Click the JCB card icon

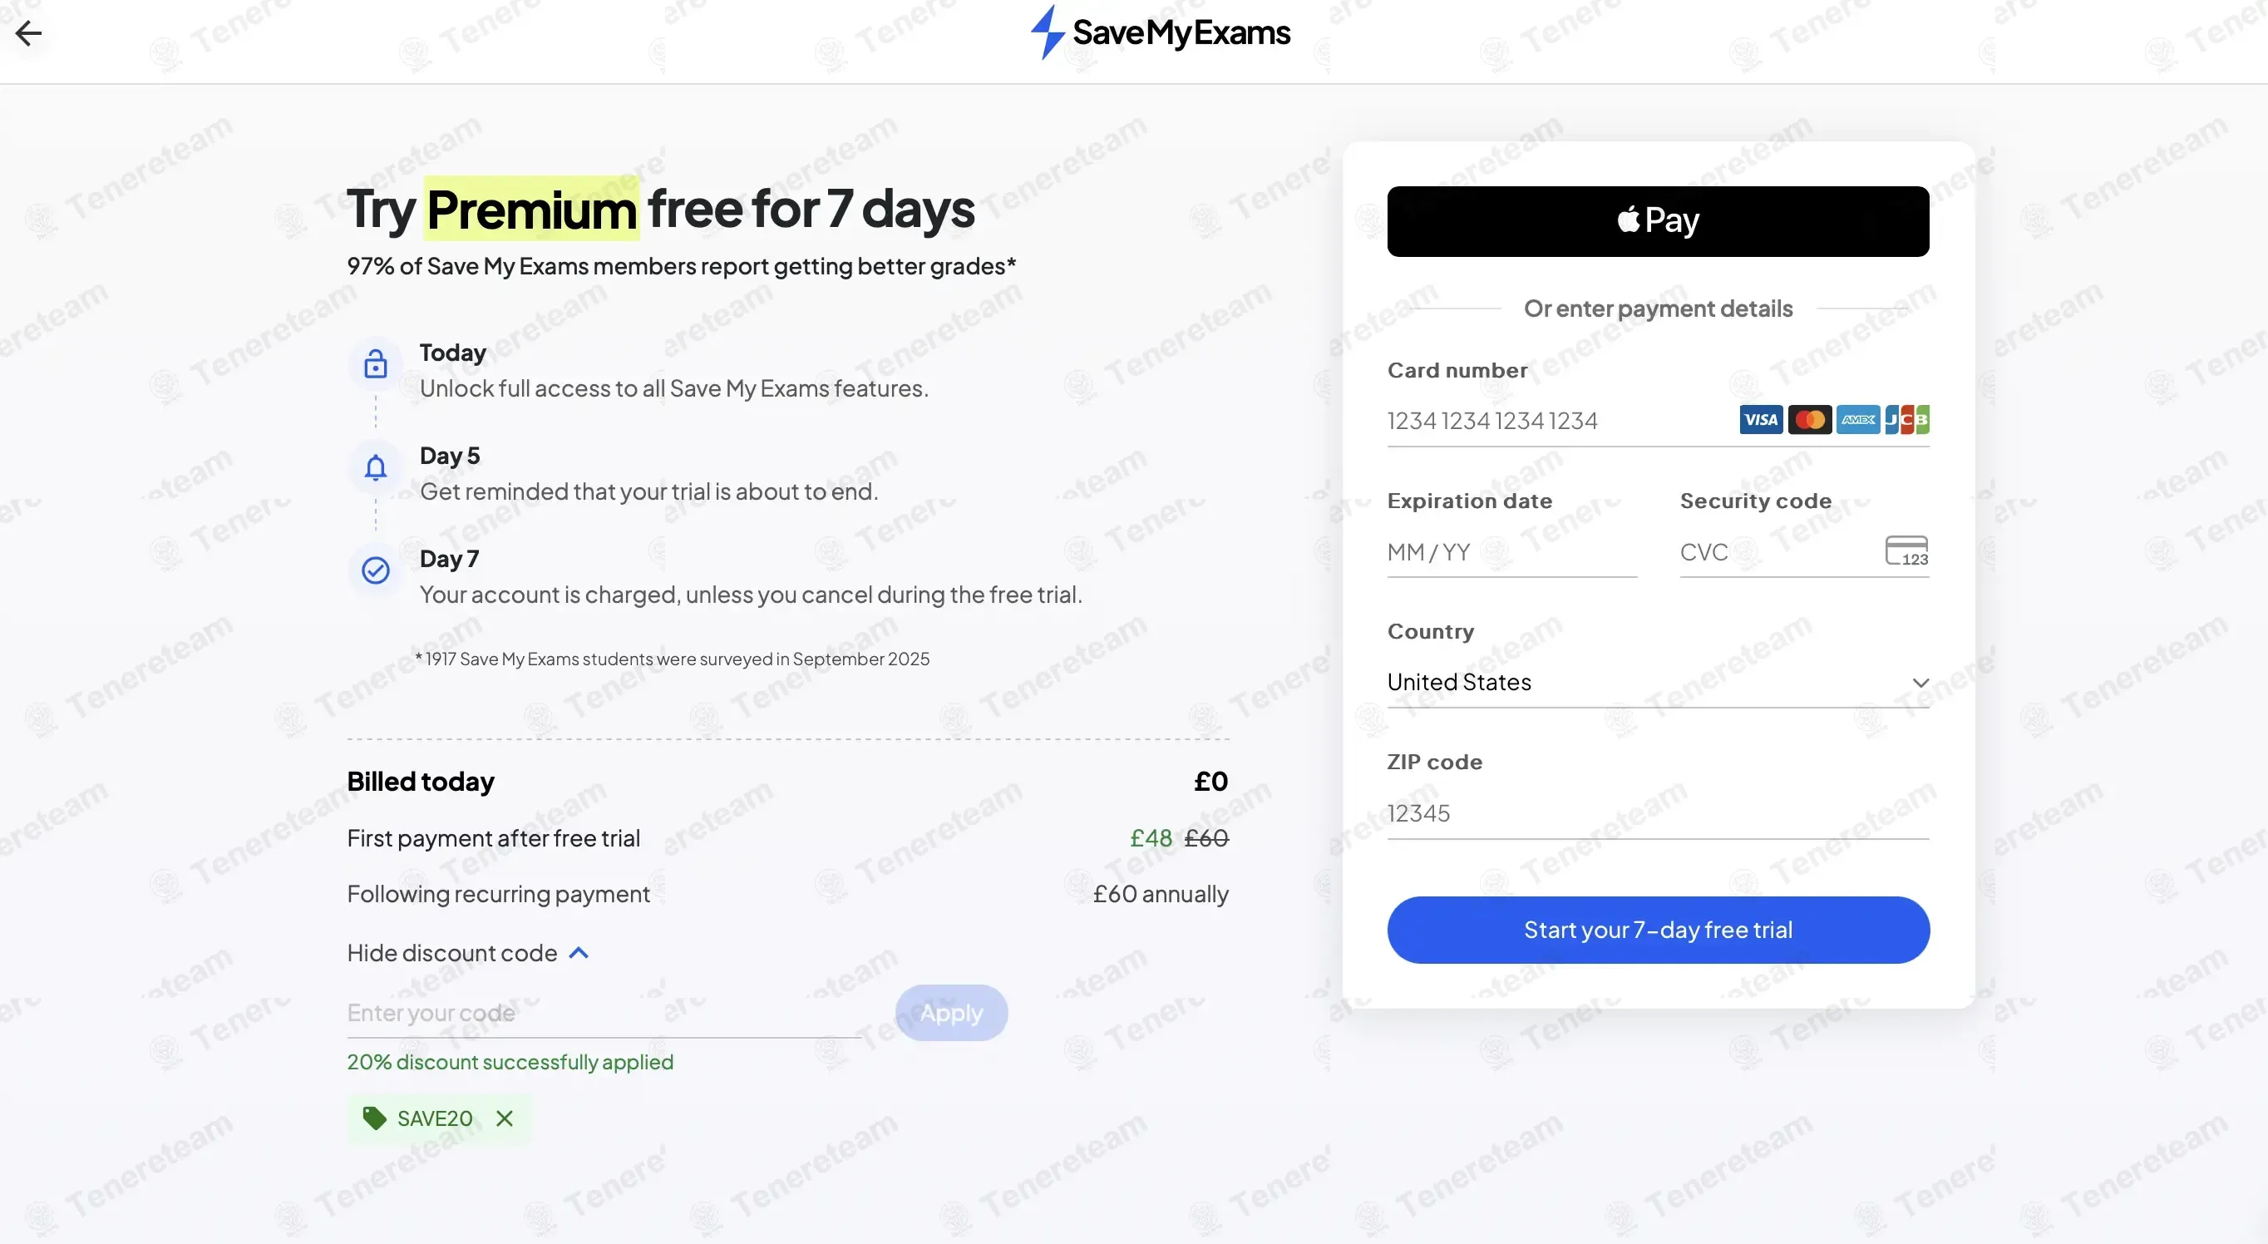point(1906,420)
